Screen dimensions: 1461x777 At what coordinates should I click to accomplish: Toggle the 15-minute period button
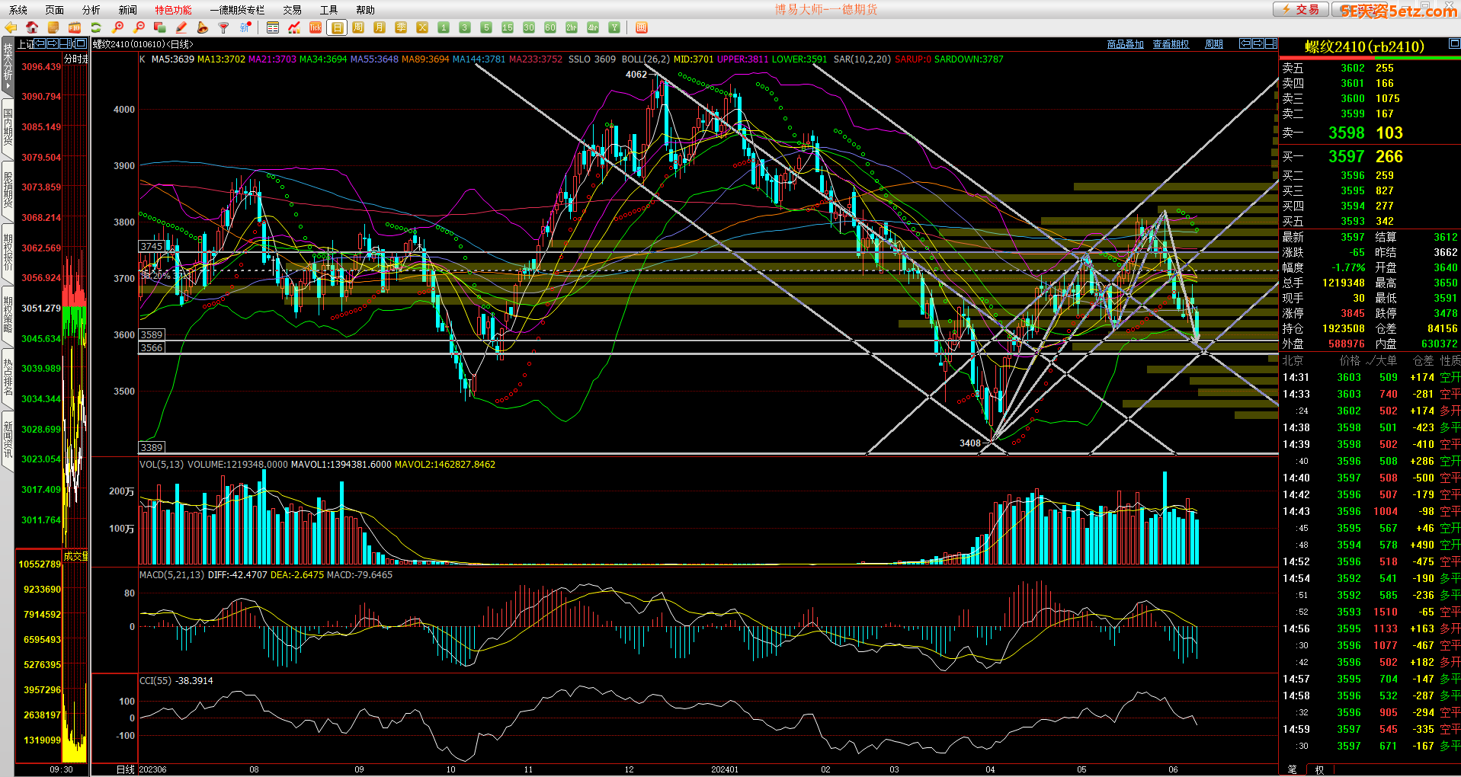point(508,27)
